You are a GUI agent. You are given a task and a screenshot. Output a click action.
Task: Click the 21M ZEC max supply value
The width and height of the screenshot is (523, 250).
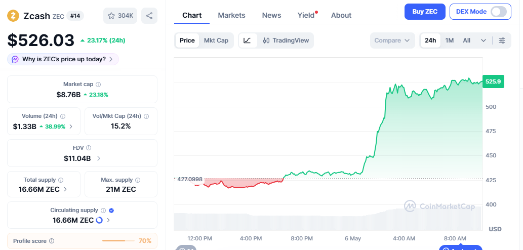pos(120,189)
